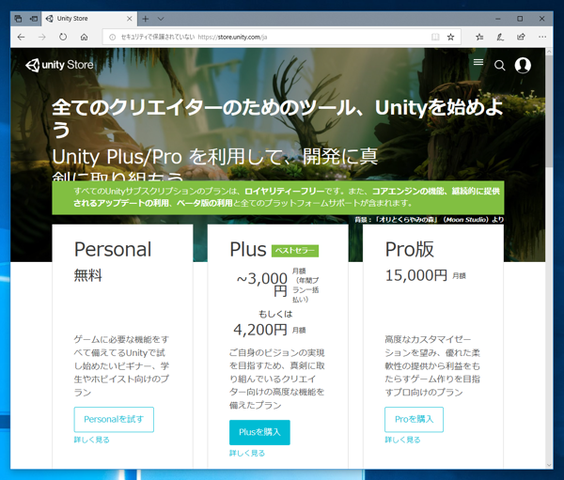Reload the page with refresh icon
The image size is (564, 480).
63,37
